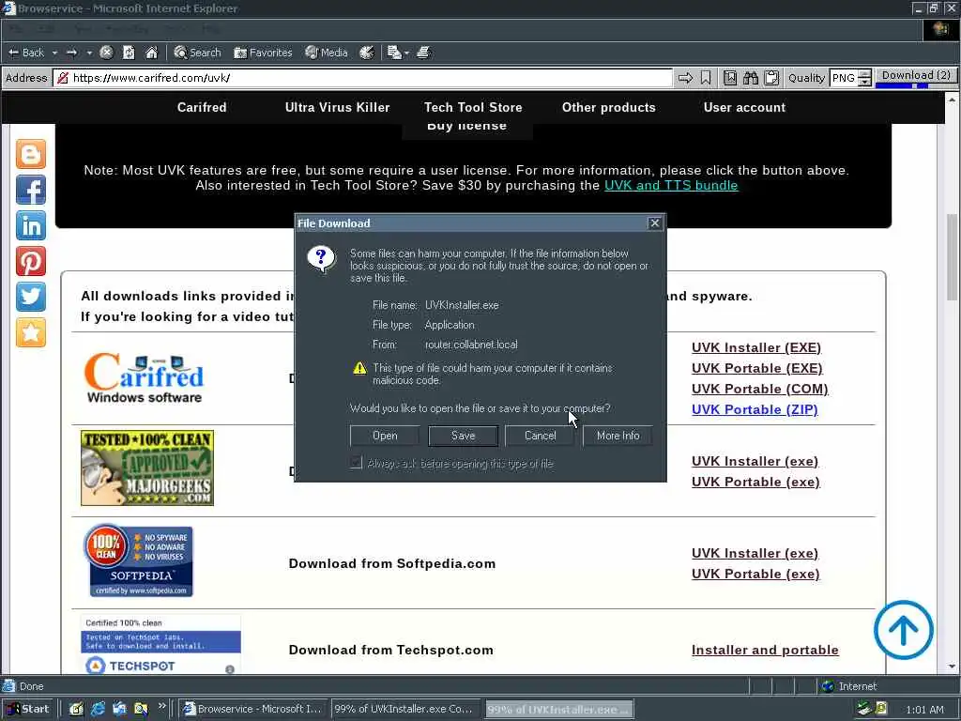The image size is (961, 721).
Task: Click the Windows Start button
Action: [27, 709]
